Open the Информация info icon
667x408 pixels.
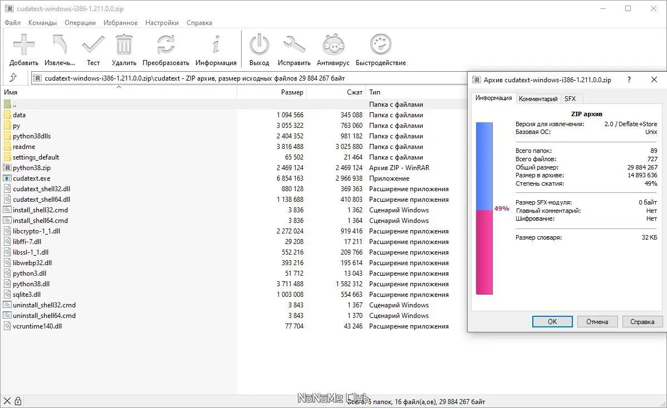216,44
